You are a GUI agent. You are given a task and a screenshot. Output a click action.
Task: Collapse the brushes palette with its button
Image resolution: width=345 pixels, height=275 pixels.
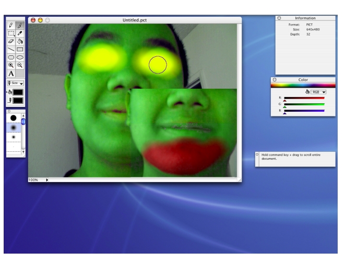pyautogui.click(x=9, y=111)
